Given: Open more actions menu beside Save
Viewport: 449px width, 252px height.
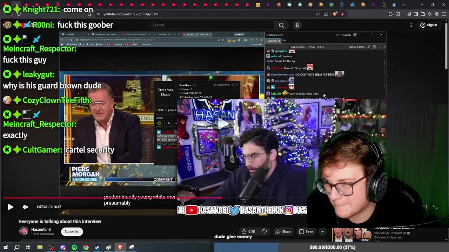Looking at the screenshot, I should [322, 231].
